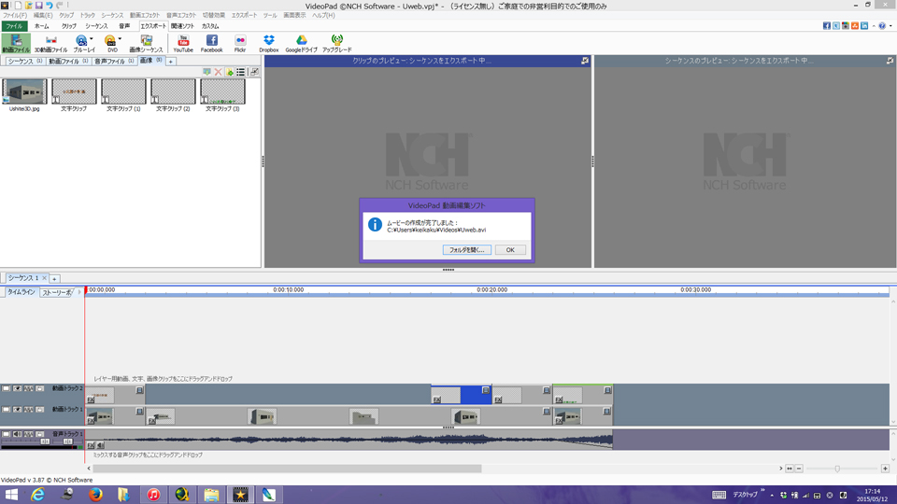Toggle the first checkbox of 動画トラック 1

6,410
